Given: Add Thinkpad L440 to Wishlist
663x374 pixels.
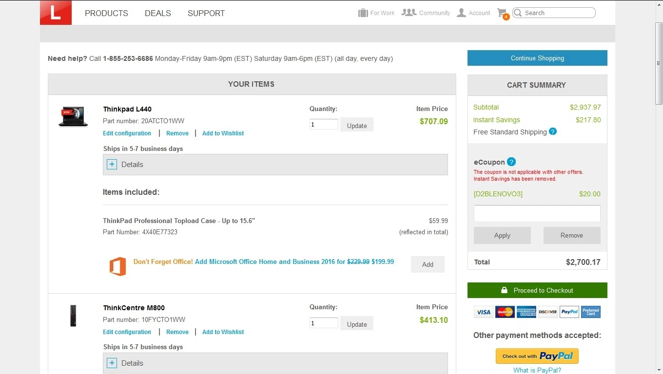Looking at the screenshot, I should click(223, 133).
